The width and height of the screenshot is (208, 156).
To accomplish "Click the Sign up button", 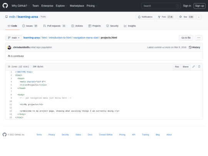I will 200,6.
